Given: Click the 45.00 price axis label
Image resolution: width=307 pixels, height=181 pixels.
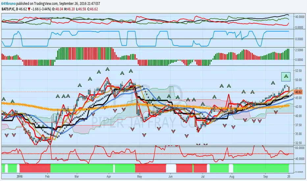Looking at the screenshot, I should click(298, 98).
